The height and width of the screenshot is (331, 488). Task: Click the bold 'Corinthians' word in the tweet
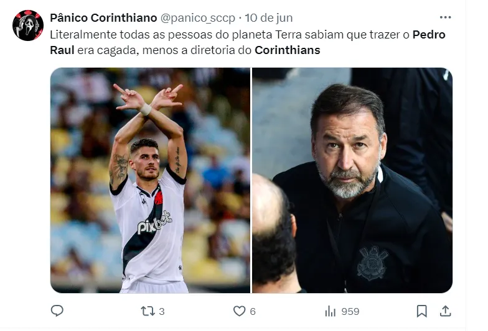pyautogui.click(x=288, y=50)
